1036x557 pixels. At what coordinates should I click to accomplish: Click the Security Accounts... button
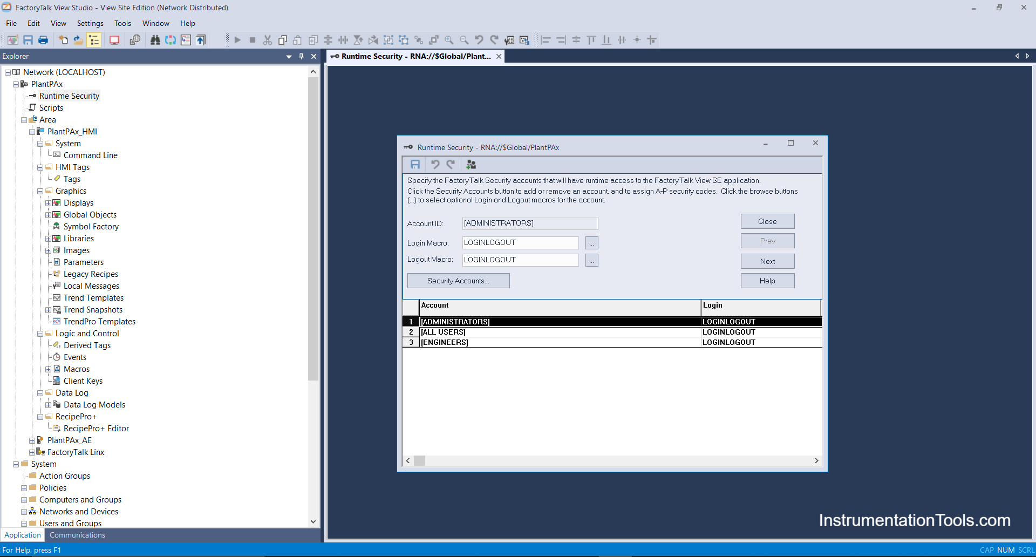[x=458, y=281]
